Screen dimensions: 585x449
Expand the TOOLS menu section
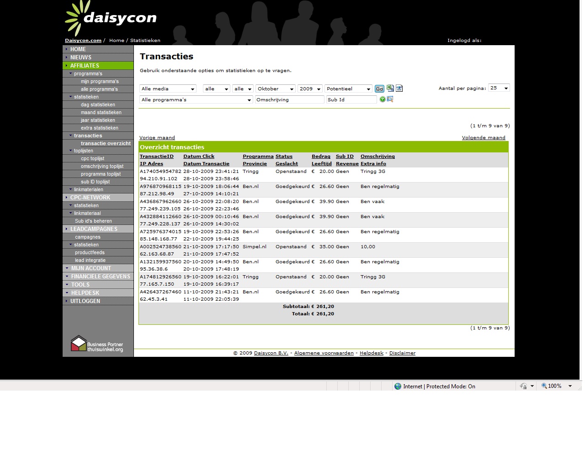pyautogui.click(x=80, y=285)
